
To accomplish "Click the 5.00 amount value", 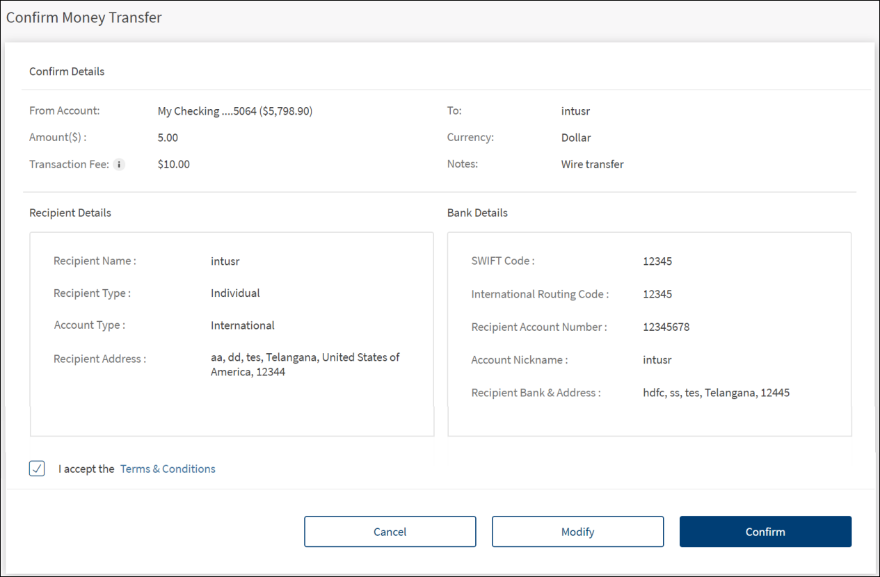I will [x=168, y=138].
